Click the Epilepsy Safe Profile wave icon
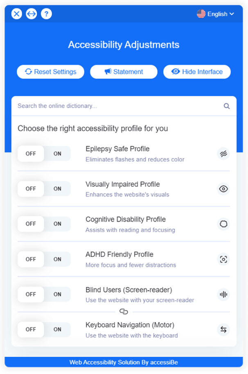The height and width of the screenshot is (374, 248). (x=223, y=154)
